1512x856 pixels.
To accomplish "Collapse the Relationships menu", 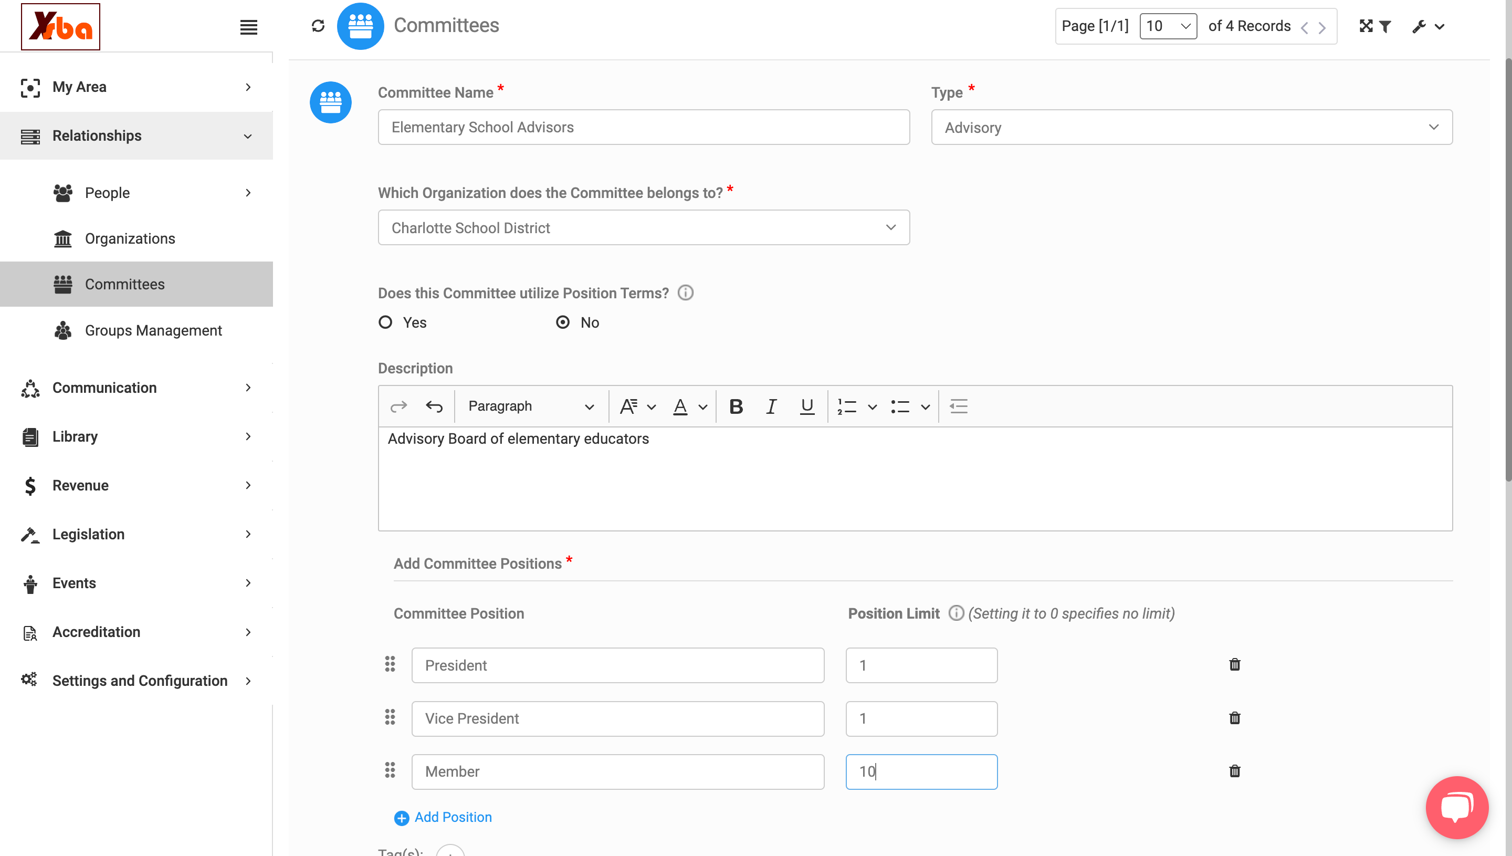I will (x=136, y=136).
